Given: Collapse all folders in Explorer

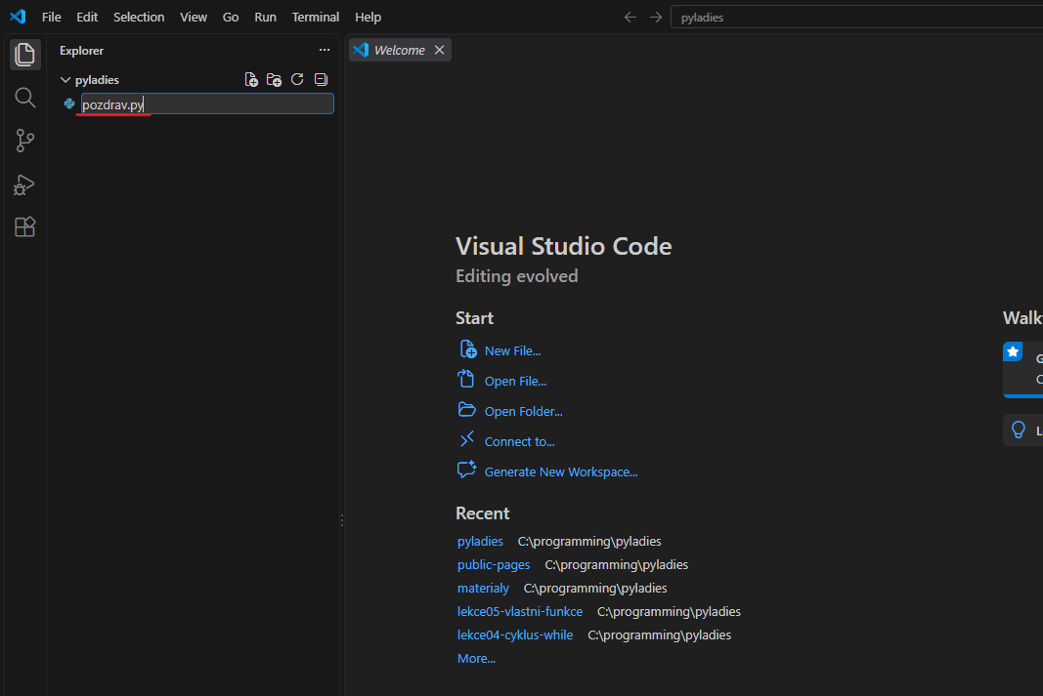Looking at the screenshot, I should tap(321, 80).
